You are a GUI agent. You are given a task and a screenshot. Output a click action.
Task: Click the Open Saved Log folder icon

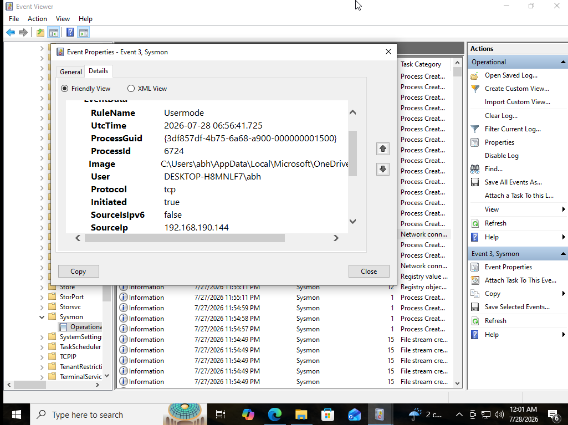[x=474, y=76]
